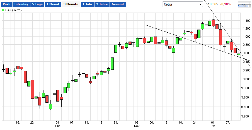Click the 10.400 price axis label
Image resolution: width=252 pixels, height=130 pixels.
point(246,62)
